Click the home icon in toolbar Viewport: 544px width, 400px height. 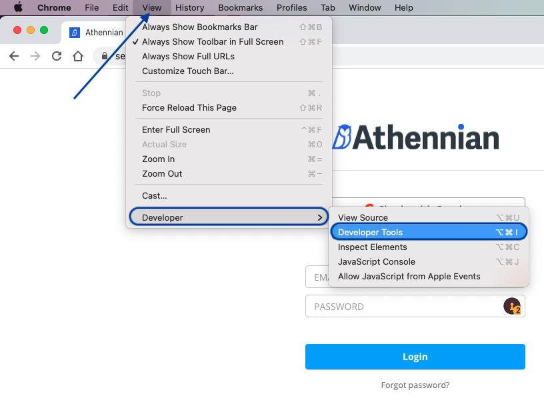[78, 56]
